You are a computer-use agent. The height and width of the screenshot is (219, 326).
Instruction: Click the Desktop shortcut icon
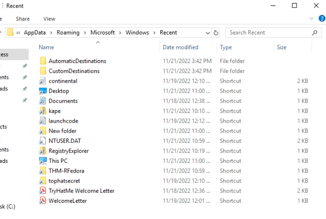click(x=43, y=91)
